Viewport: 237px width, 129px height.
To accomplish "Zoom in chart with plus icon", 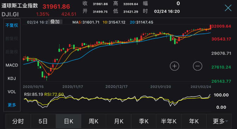I will tap(174, 66).
